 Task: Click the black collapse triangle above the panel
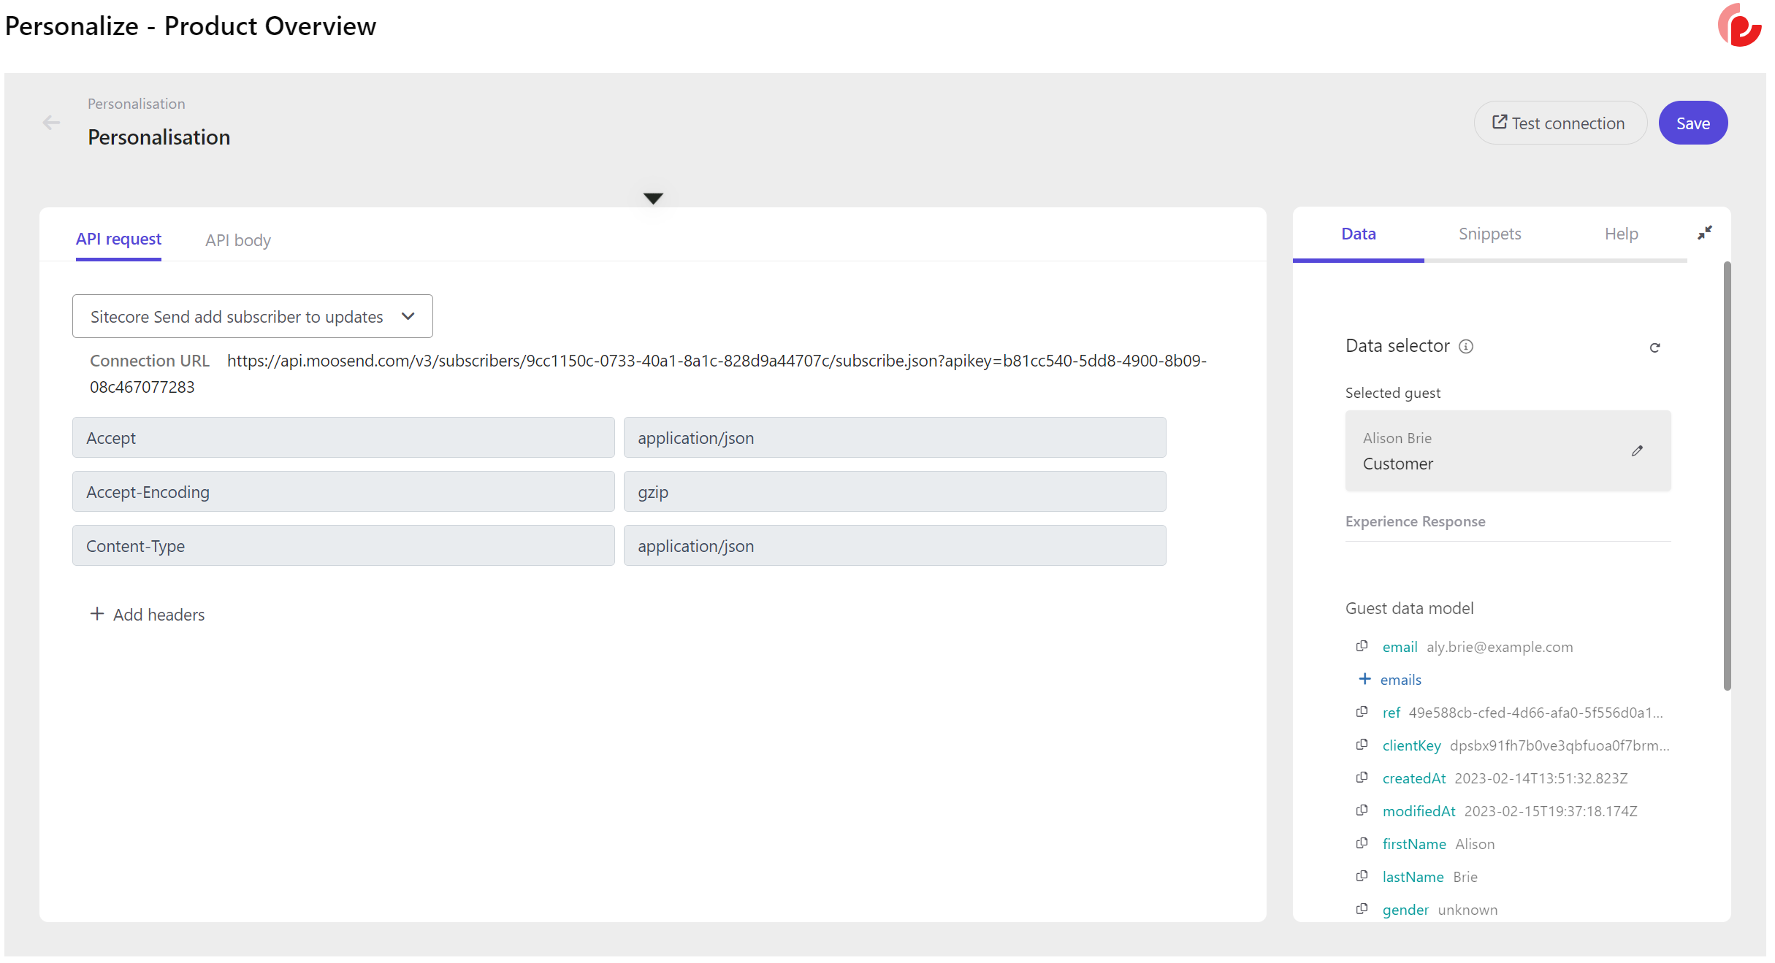tap(653, 199)
